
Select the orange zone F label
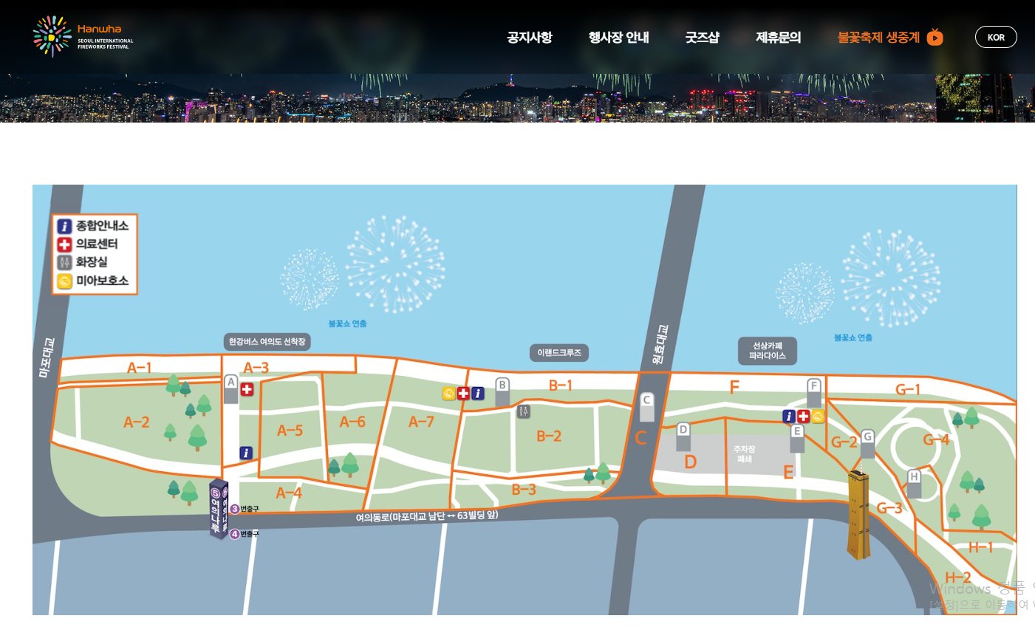(x=734, y=387)
